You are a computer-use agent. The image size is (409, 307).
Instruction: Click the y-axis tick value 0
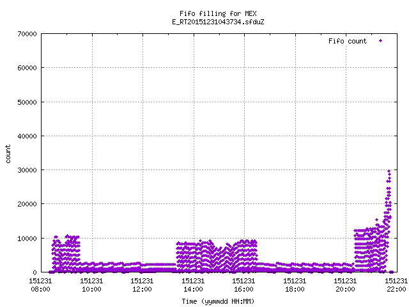pos(35,272)
